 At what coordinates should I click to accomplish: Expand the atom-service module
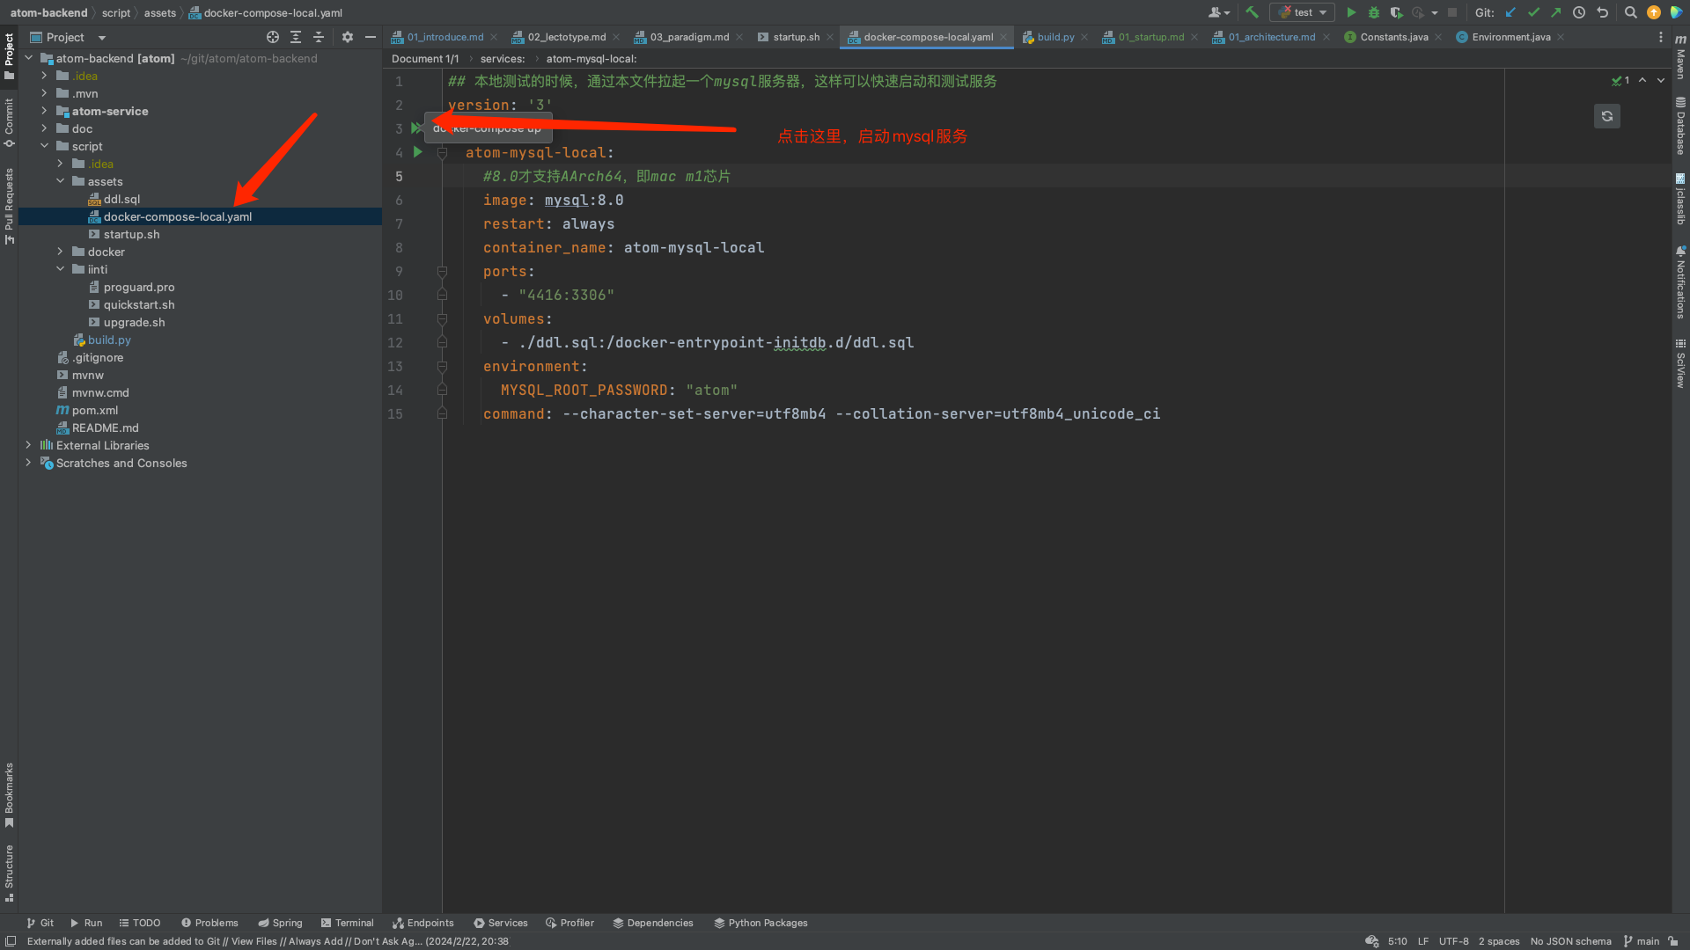[44, 111]
